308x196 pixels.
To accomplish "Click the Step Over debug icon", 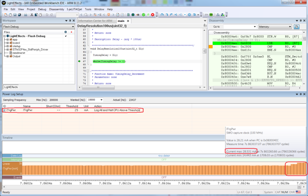I will click(x=162, y=15).
